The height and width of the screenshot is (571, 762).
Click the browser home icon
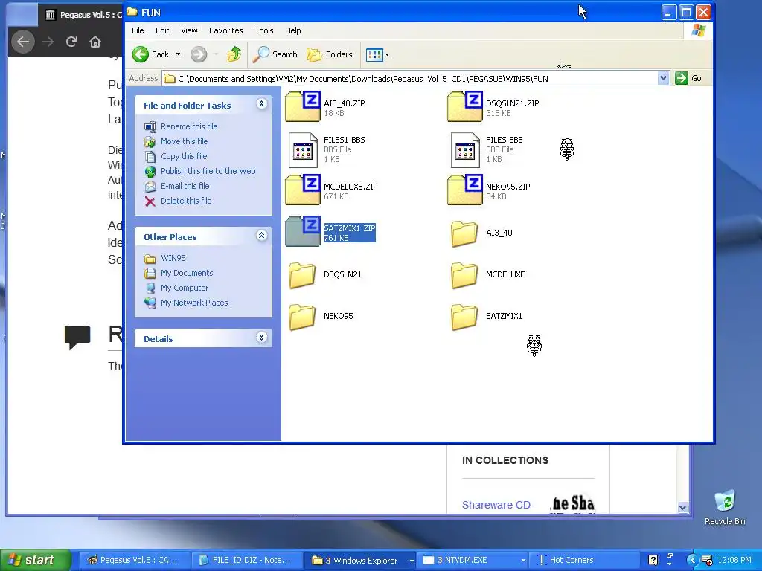point(95,42)
